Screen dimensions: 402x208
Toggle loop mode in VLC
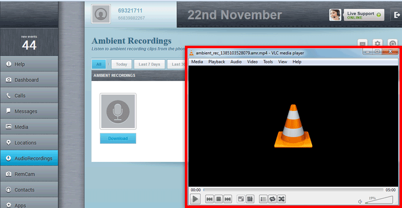click(x=272, y=199)
